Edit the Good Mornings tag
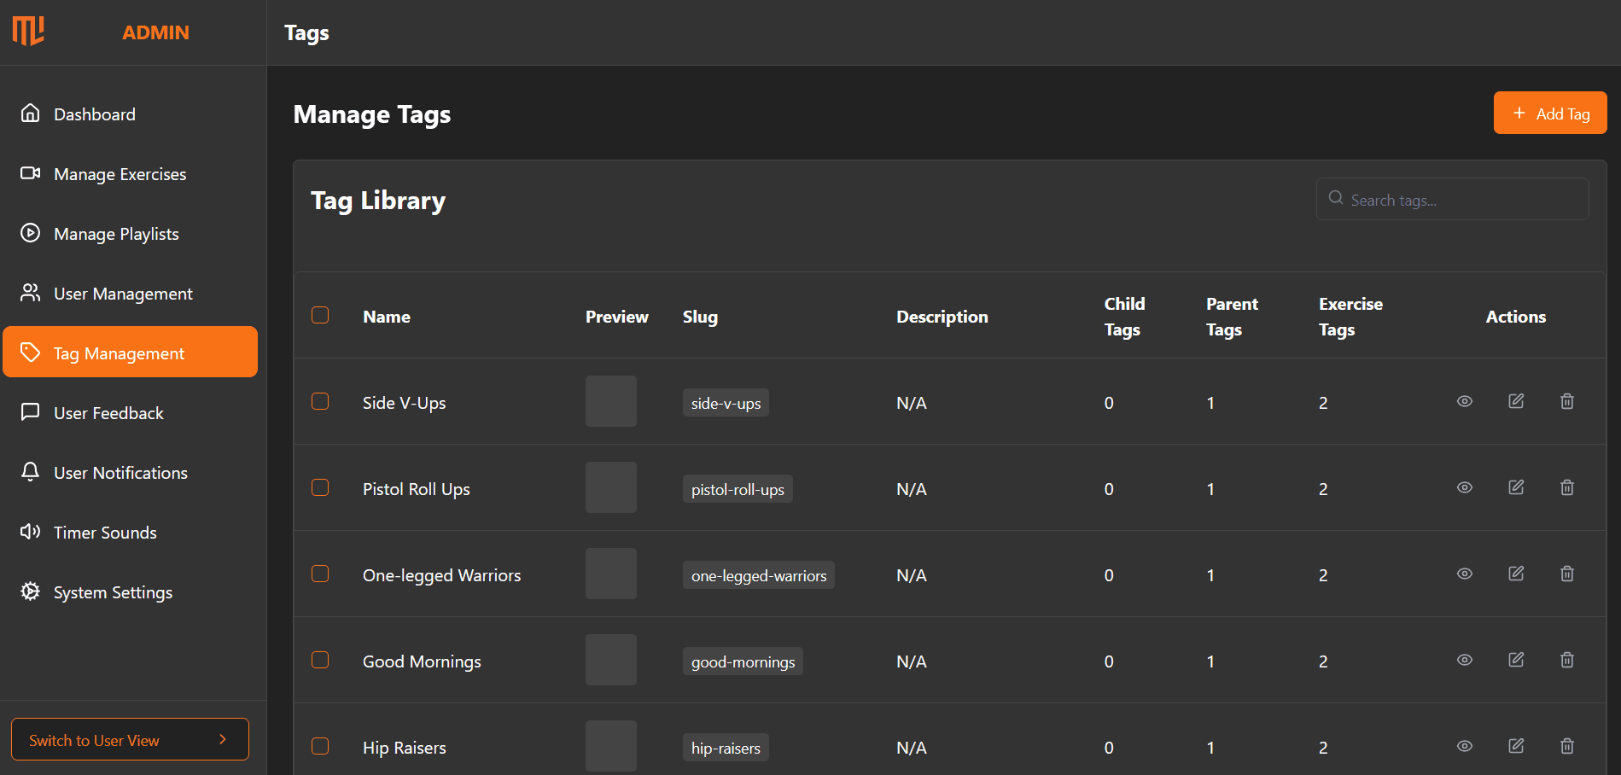 click(1516, 660)
